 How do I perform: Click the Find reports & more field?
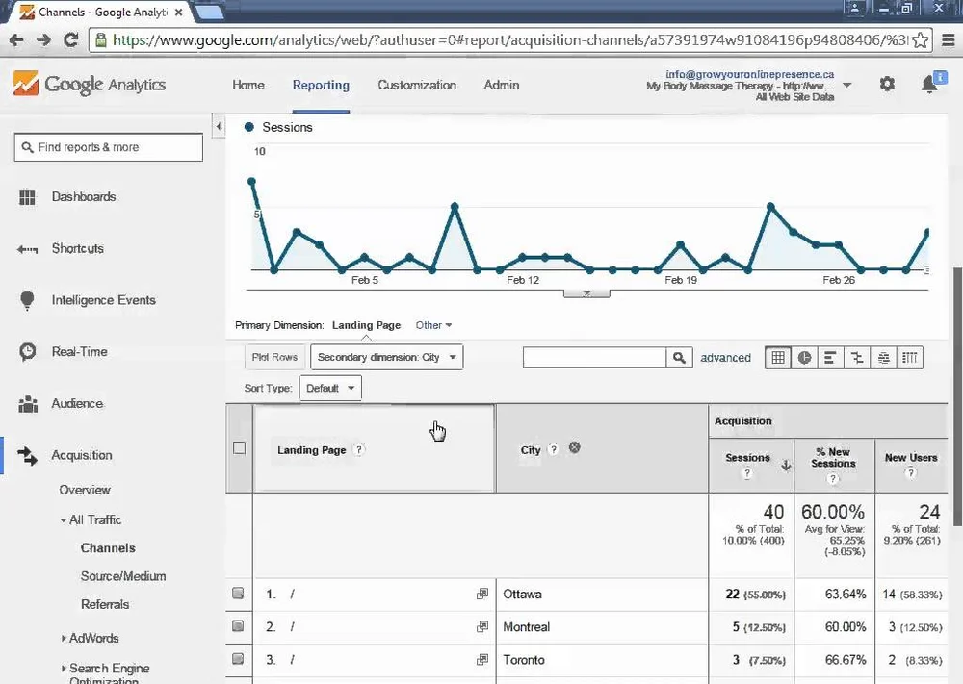tap(109, 147)
